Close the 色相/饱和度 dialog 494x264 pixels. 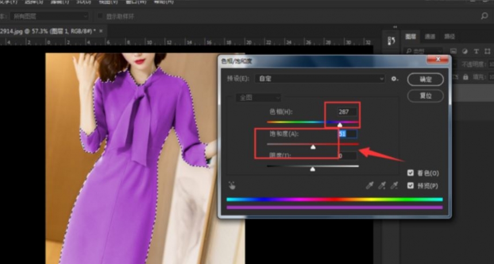coord(438,60)
